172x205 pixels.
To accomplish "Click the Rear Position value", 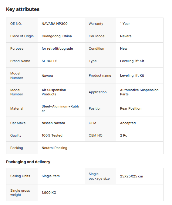I will click(131, 108).
